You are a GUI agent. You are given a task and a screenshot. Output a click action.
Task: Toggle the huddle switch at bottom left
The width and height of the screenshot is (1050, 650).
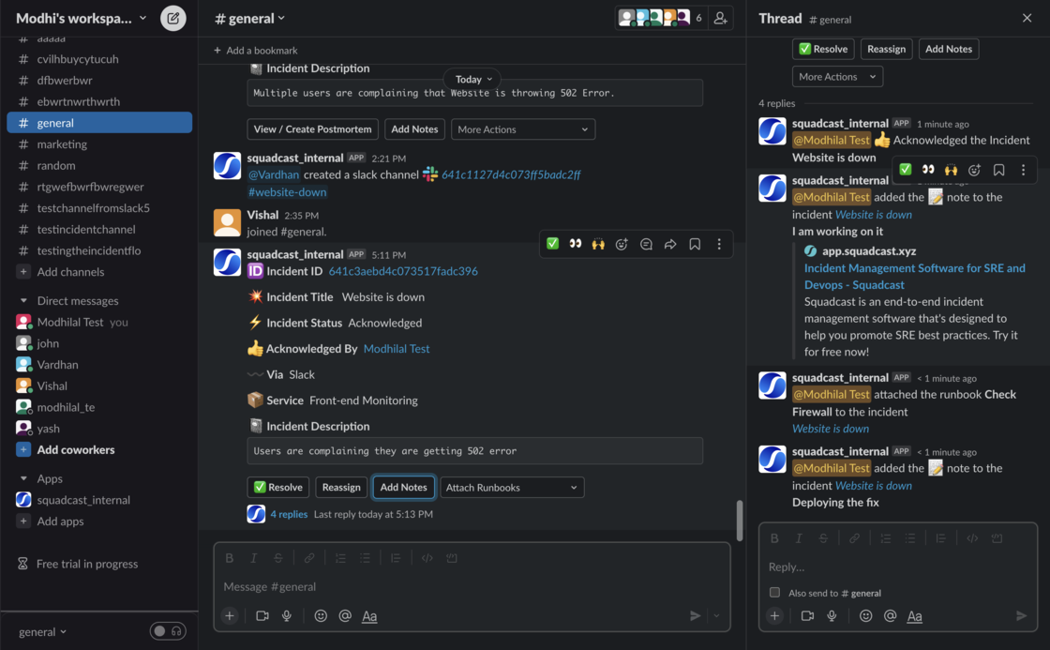tap(168, 631)
